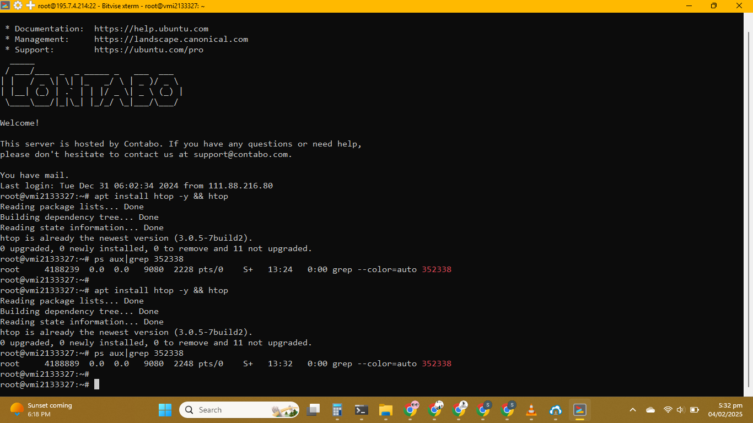Click the last prompt line with cursor
The image size is (753, 423).
pos(50,384)
